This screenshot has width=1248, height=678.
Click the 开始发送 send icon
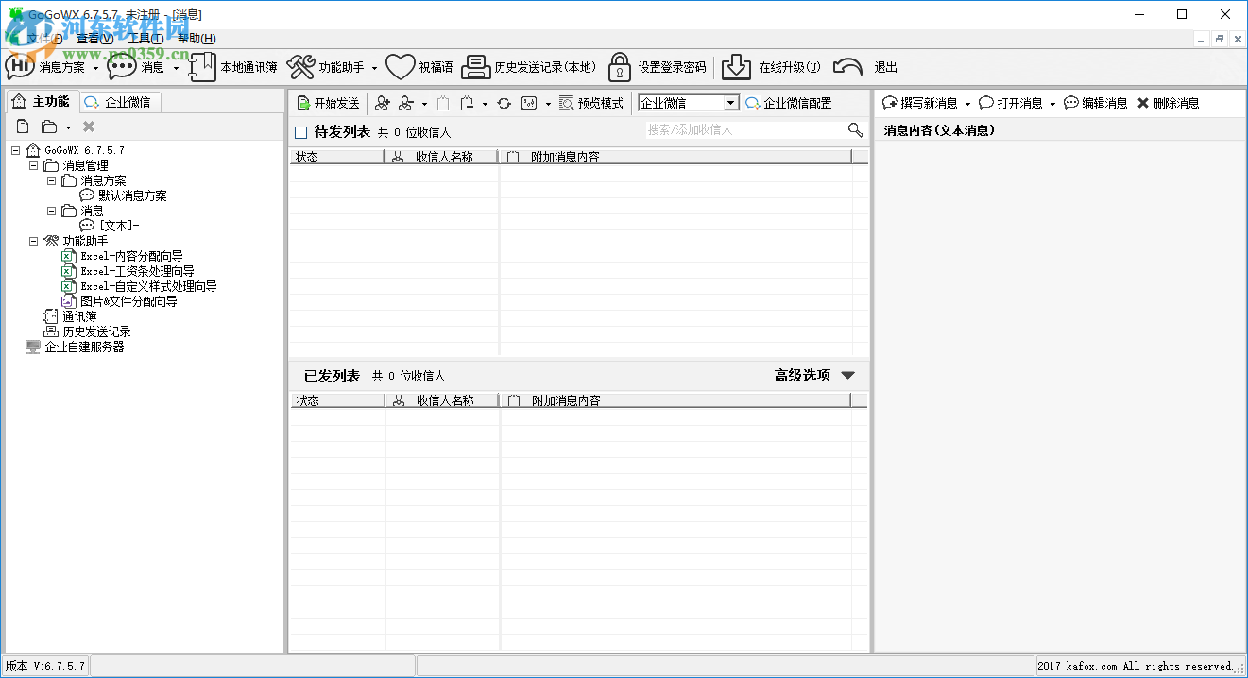click(304, 102)
